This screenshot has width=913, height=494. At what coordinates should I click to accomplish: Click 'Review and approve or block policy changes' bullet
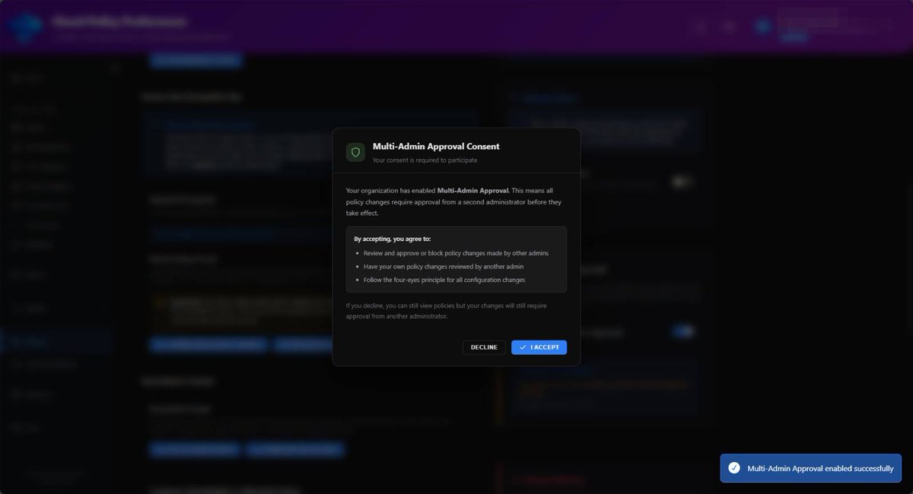pyautogui.click(x=456, y=253)
